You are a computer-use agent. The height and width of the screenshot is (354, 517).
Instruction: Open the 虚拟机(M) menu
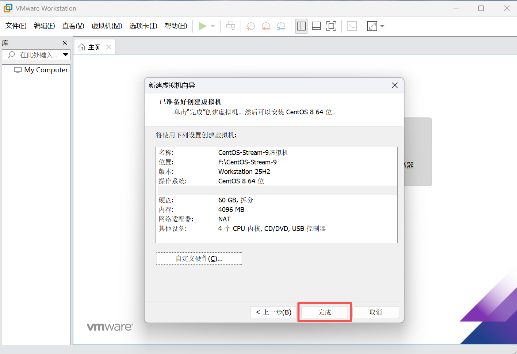[x=107, y=26]
